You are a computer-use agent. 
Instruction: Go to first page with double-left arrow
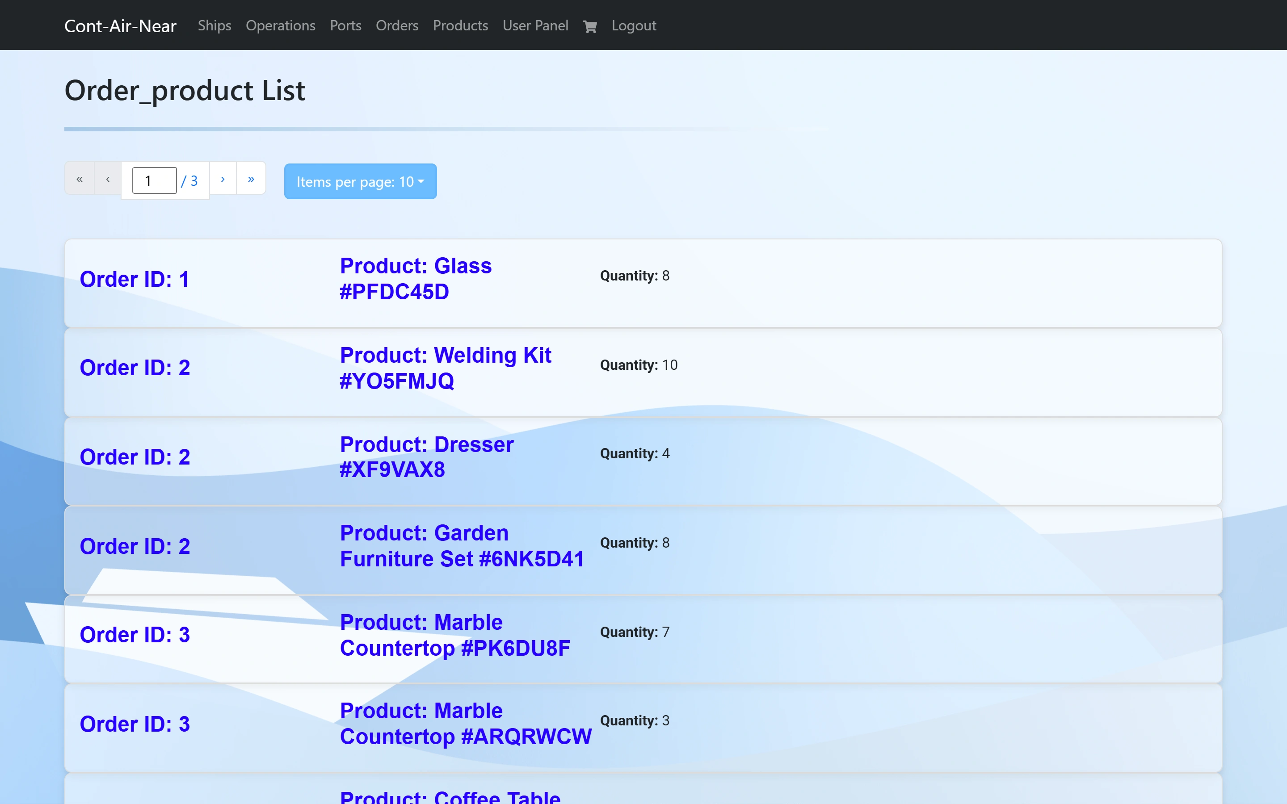[79, 179]
